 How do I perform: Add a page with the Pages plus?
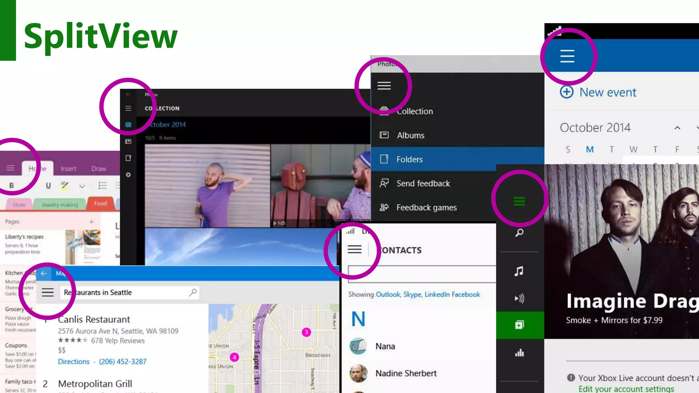click(x=91, y=222)
